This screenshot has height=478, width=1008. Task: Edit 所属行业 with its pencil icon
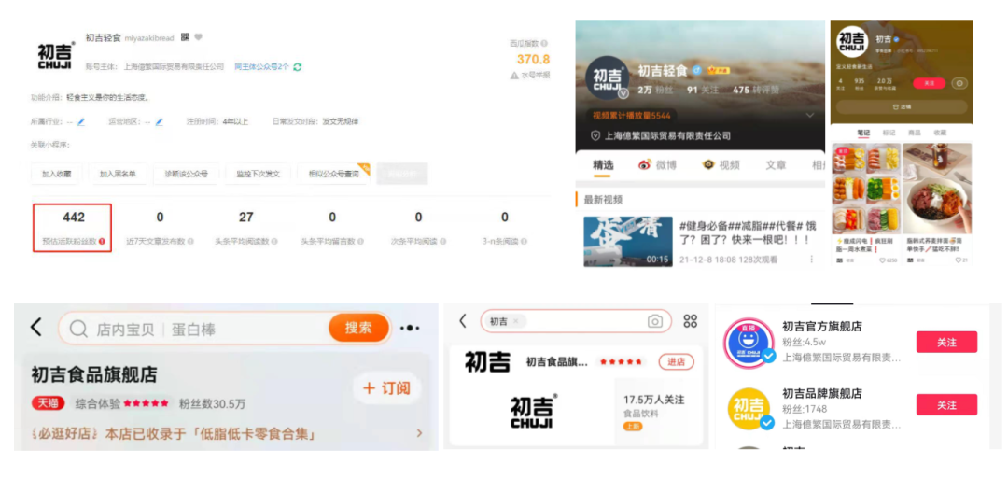point(81,121)
